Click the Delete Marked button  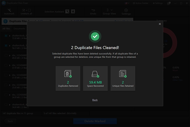tap(95, 121)
